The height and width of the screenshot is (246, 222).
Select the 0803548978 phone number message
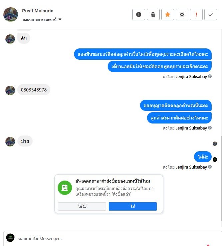coord(34,90)
